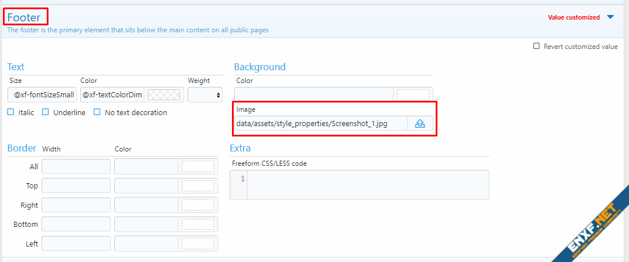Open the text Weight dropdown
This screenshot has width=629, height=262.
(x=205, y=94)
